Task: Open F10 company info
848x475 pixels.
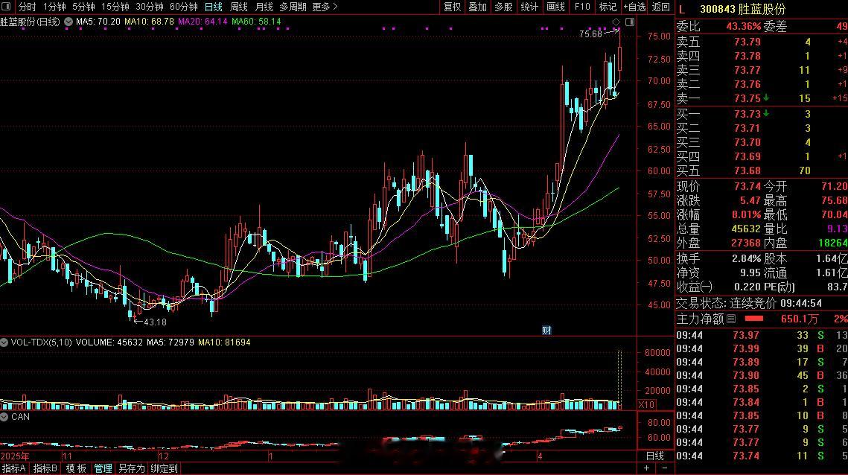Action: tap(582, 7)
